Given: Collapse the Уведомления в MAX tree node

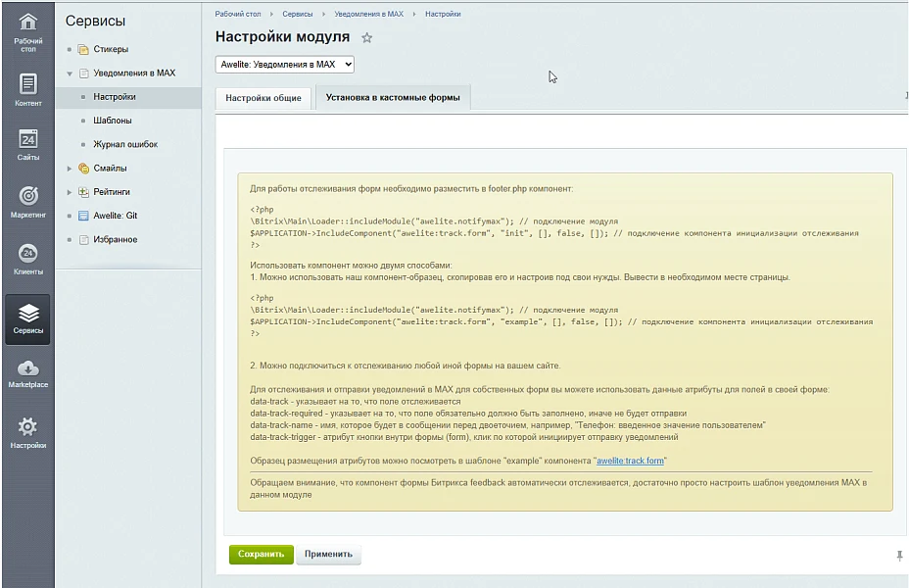Looking at the screenshot, I should [x=70, y=73].
